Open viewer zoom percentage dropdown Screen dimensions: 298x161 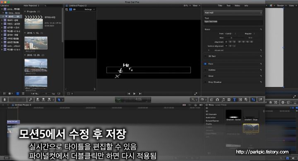[x=187, y=5]
